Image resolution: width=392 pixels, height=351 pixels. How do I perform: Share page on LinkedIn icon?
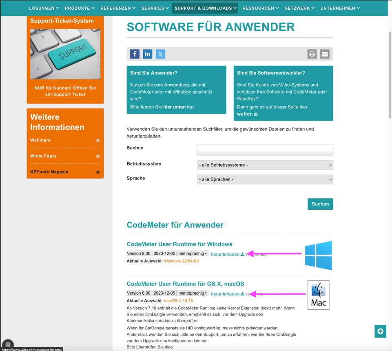148,54
